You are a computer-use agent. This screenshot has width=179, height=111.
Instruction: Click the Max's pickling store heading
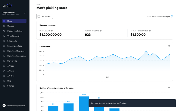coord(52,8)
